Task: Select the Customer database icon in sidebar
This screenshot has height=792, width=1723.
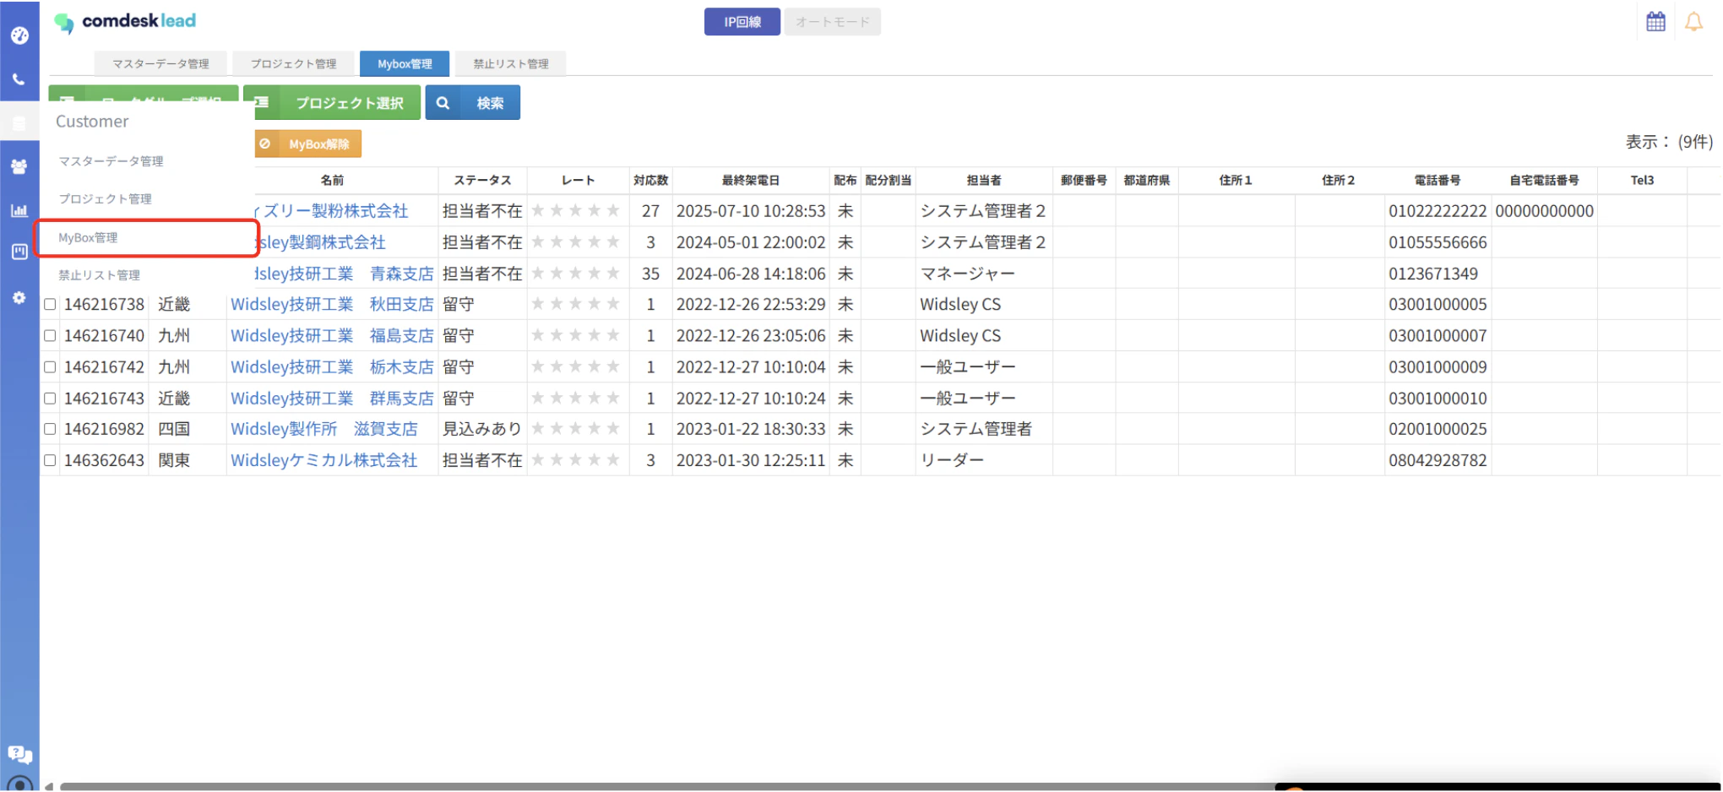Action: tap(19, 123)
